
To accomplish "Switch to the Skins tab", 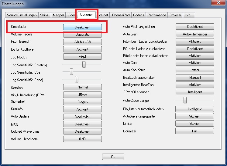I will [44, 15].
